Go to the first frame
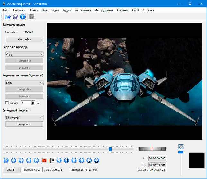Viewport: 207px width, 179px height. click(x=74, y=160)
